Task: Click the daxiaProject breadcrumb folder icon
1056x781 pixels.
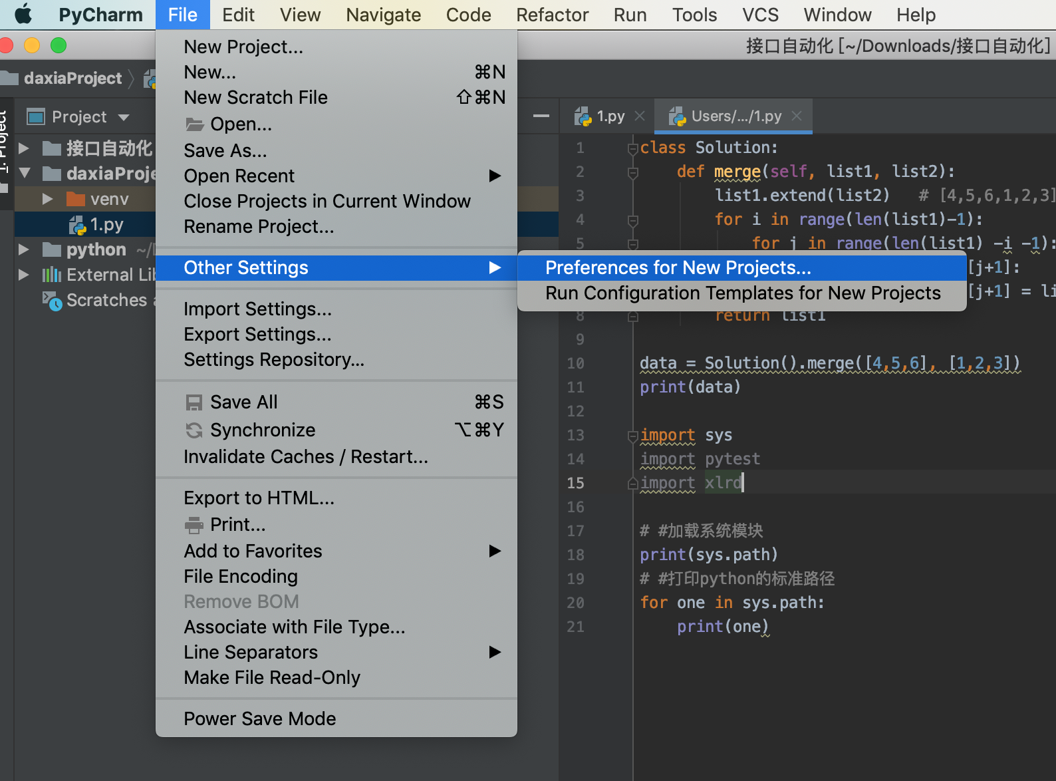Action: [x=9, y=78]
